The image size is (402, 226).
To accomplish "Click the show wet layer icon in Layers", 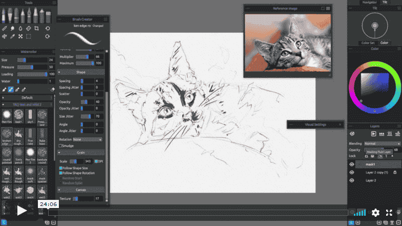I will (373, 134).
